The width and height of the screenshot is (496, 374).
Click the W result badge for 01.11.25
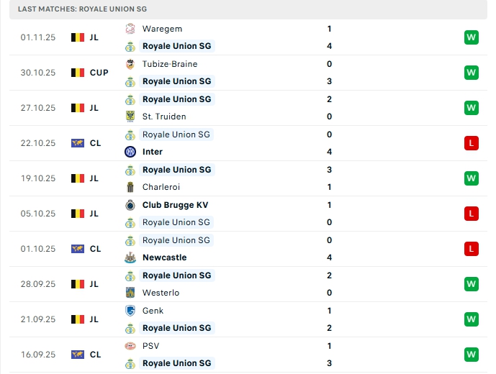tap(472, 37)
